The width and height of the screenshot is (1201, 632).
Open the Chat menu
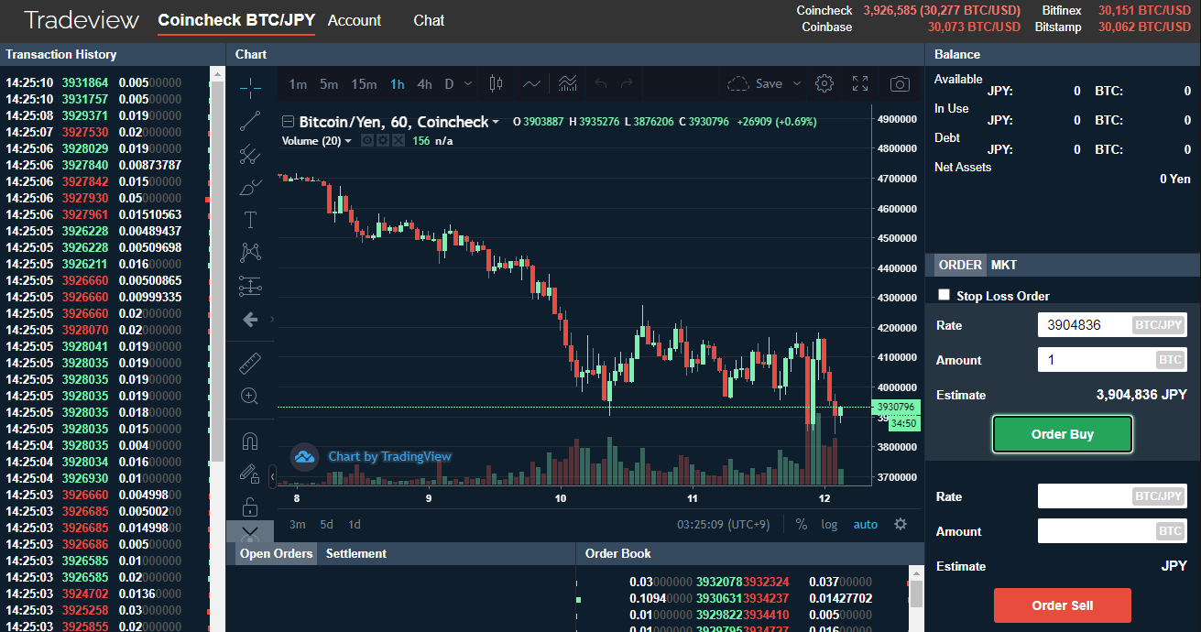point(429,20)
